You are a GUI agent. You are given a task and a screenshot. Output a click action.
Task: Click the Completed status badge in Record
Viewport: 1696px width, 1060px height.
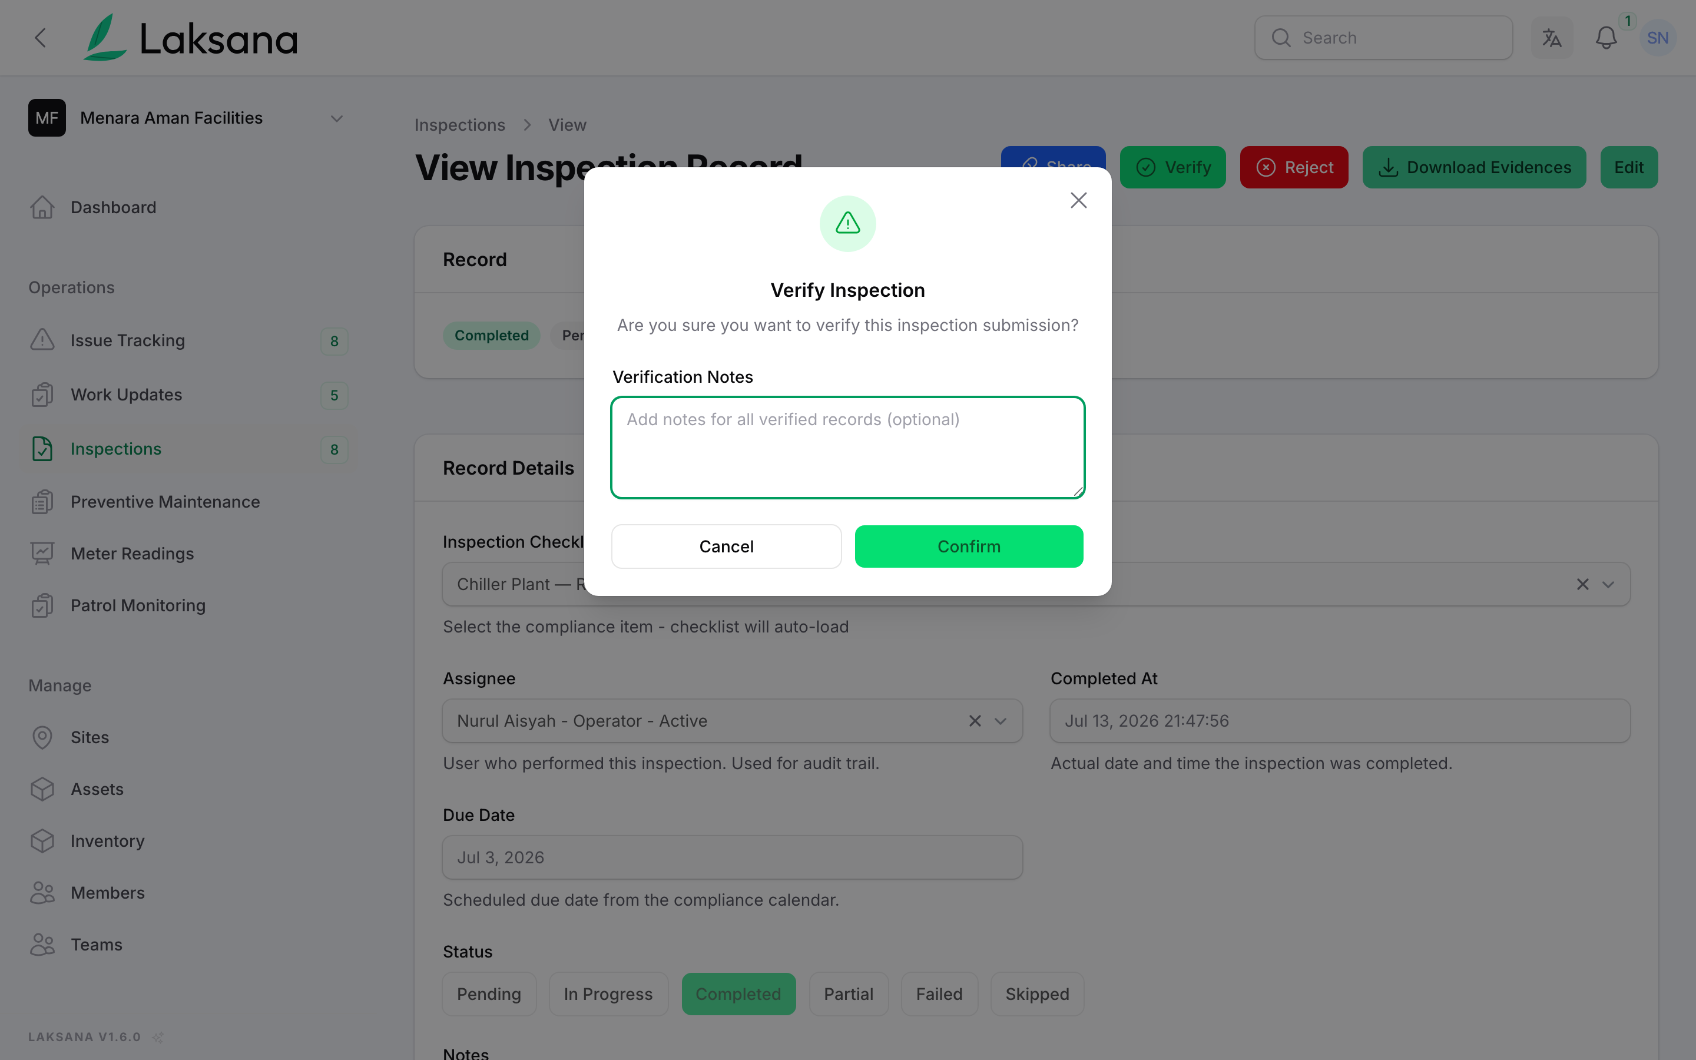pyautogui.click(x=491, y=335)
